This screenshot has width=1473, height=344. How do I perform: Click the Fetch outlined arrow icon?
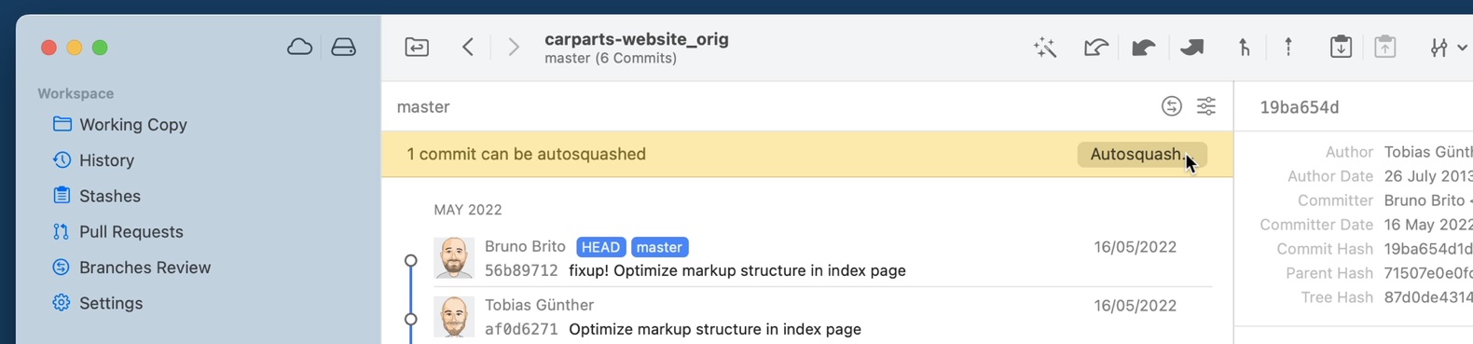1095,48
